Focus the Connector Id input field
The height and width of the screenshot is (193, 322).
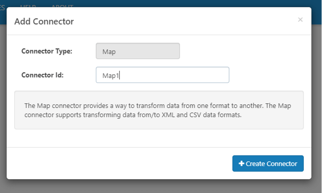(x=163, y=75)
